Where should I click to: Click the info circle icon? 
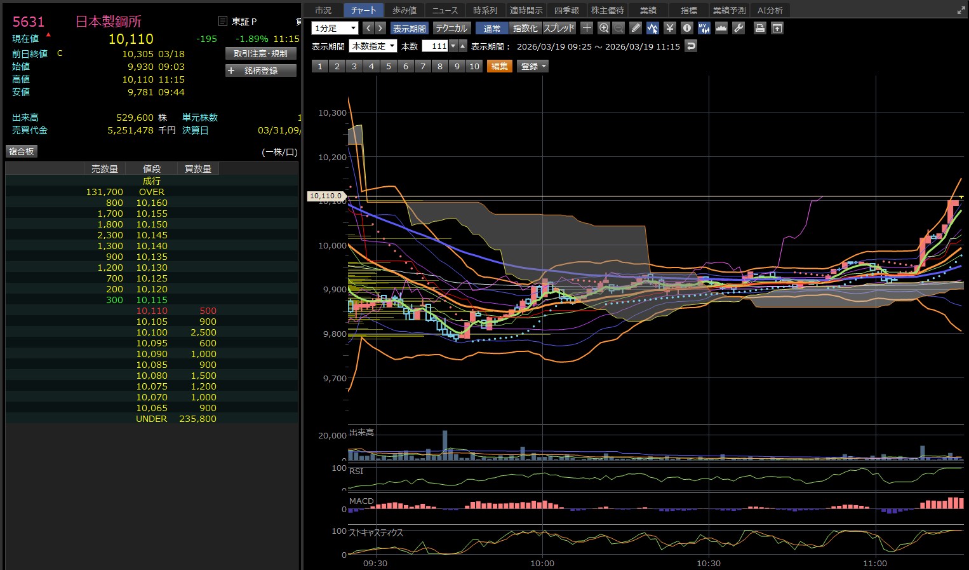[686, 28]
